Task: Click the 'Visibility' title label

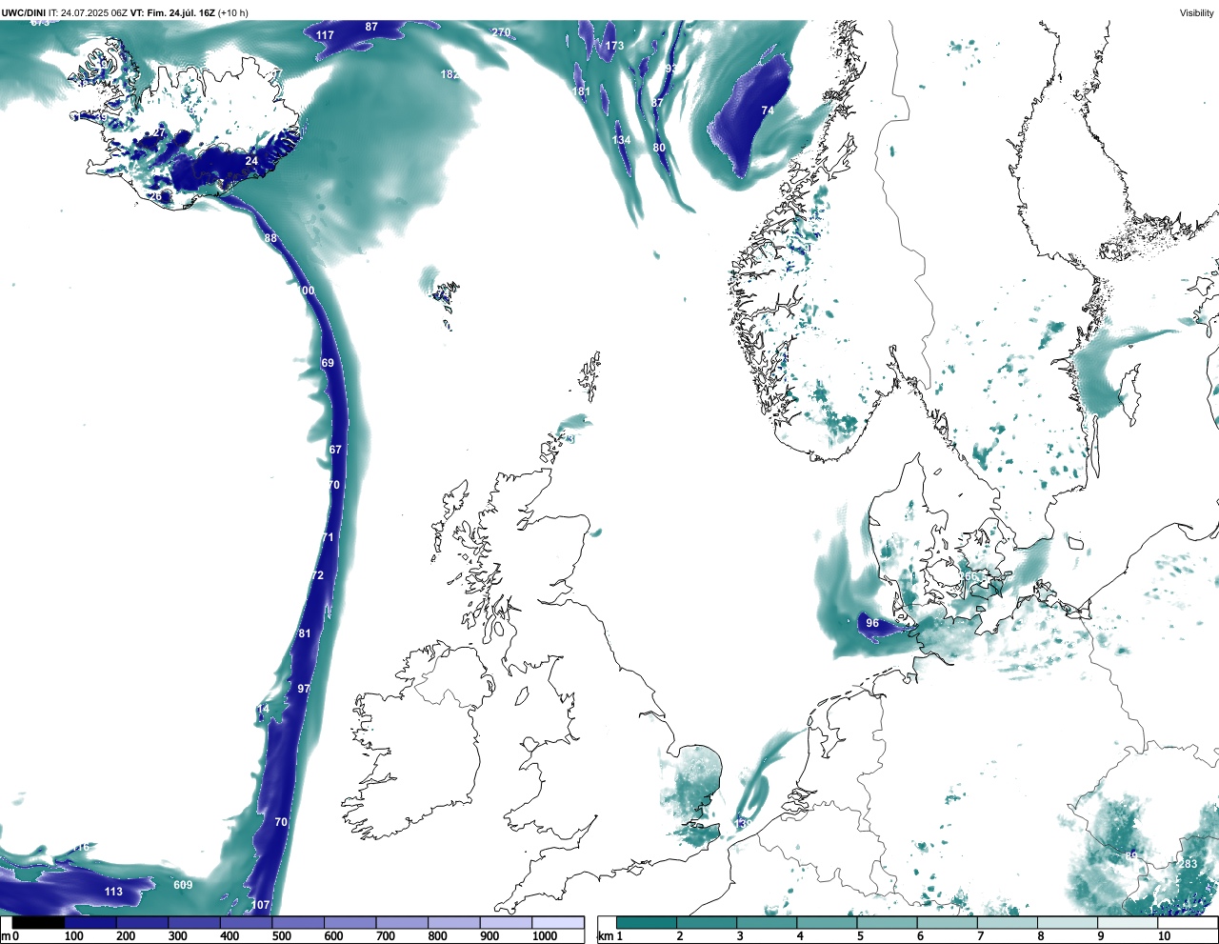Action: click(x=1196, y=12)
